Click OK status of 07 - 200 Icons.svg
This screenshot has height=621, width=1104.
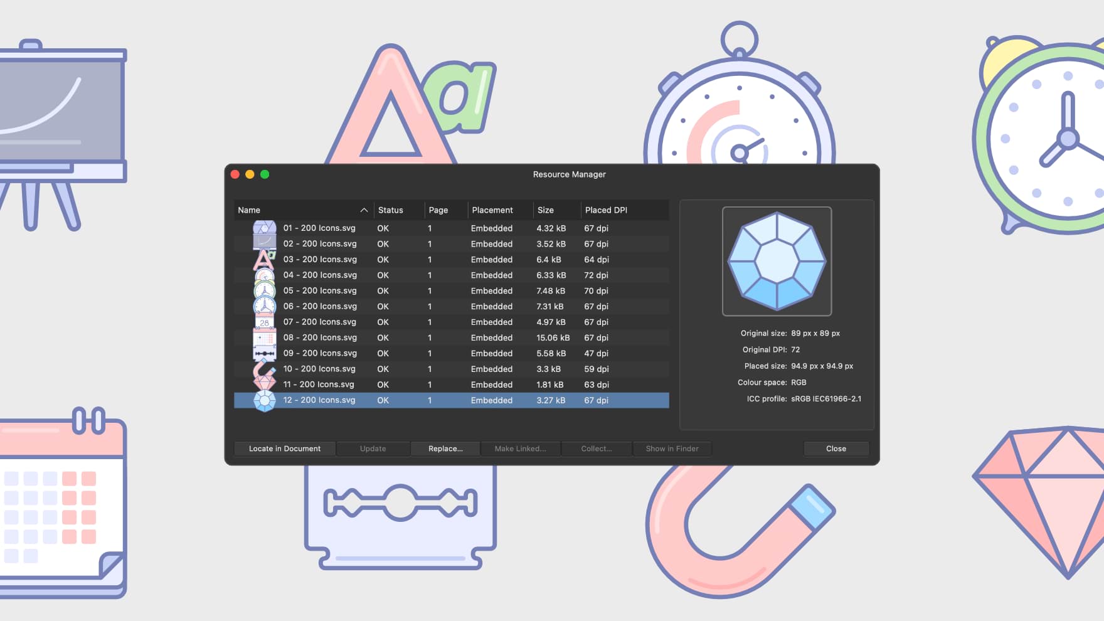point(383,322)
